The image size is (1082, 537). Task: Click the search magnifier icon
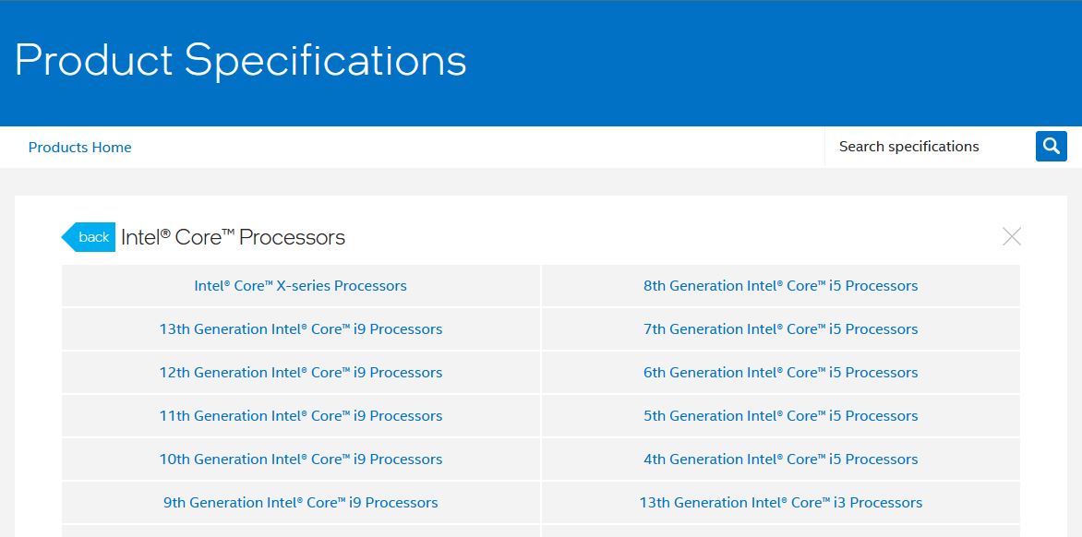(x=1050, y=146)
